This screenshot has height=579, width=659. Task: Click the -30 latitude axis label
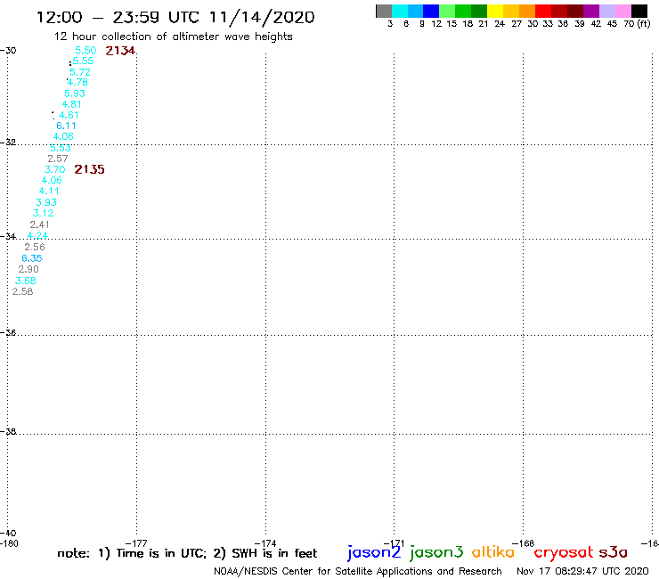(x=8, y=51)
